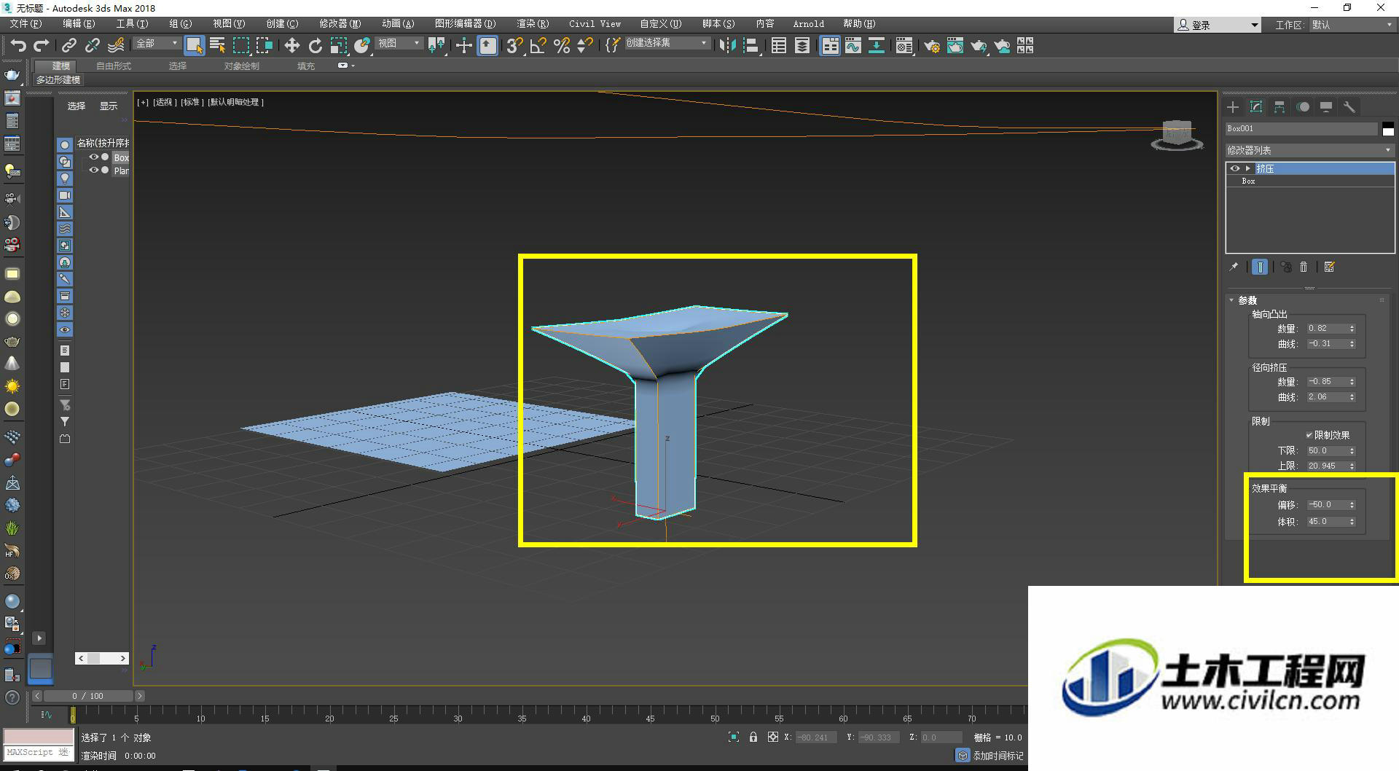
Task: Activate the Select and Scale tool
Action: click(x=338, y=46)
